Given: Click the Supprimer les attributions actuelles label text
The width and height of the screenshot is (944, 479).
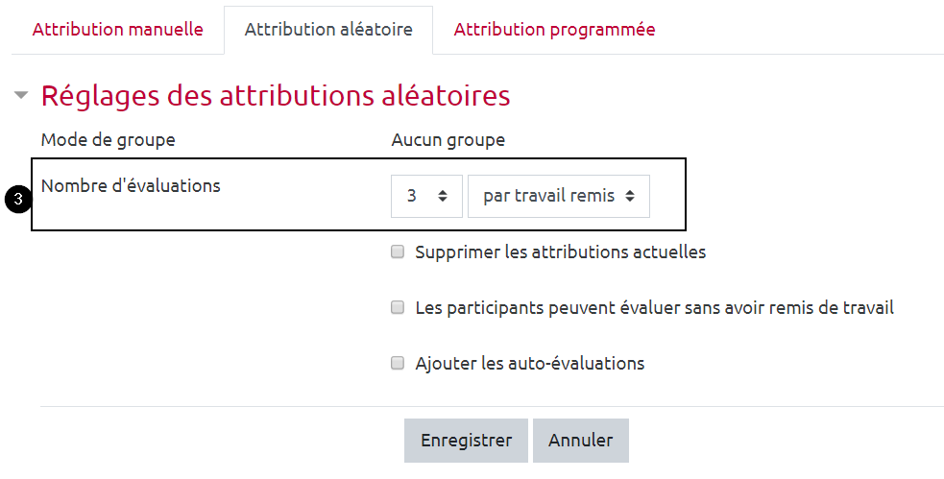Looking at the screenshot, I should click(x=561, y=252).
